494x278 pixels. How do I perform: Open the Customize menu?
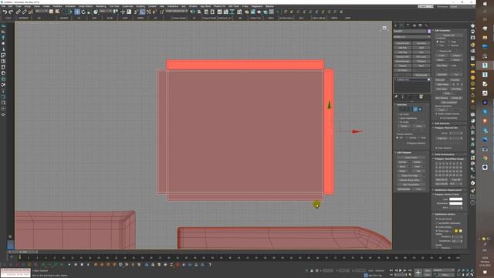tap(127, 6)
